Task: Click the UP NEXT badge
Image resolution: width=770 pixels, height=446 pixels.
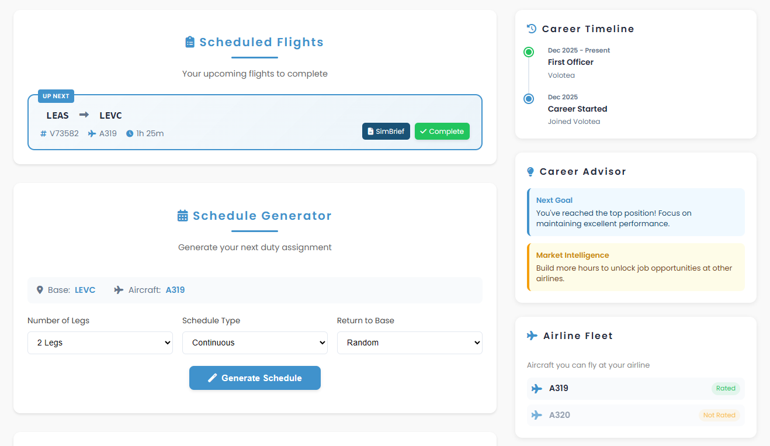Action: coord(56,96)
